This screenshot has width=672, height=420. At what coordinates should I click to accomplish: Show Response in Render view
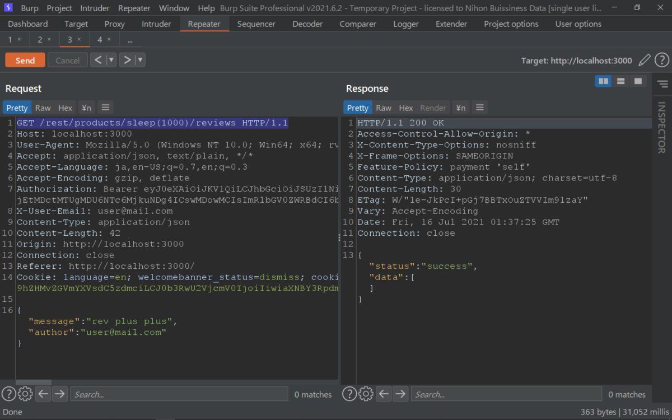pos(433,108)
